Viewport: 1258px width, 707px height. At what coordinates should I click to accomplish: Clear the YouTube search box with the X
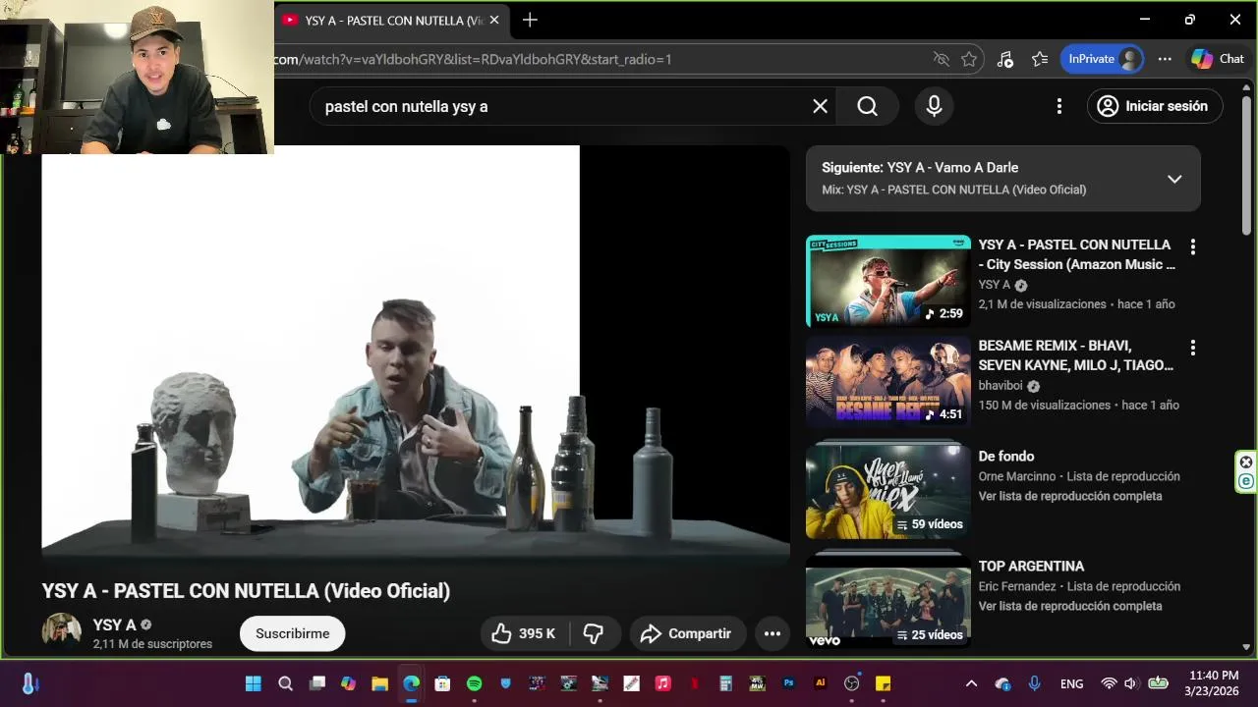(x=820, y=106)
